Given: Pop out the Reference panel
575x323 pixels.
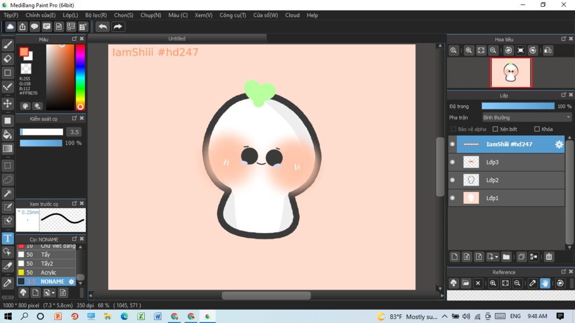Looking at the screenshot, I should (x=564, y=272).
